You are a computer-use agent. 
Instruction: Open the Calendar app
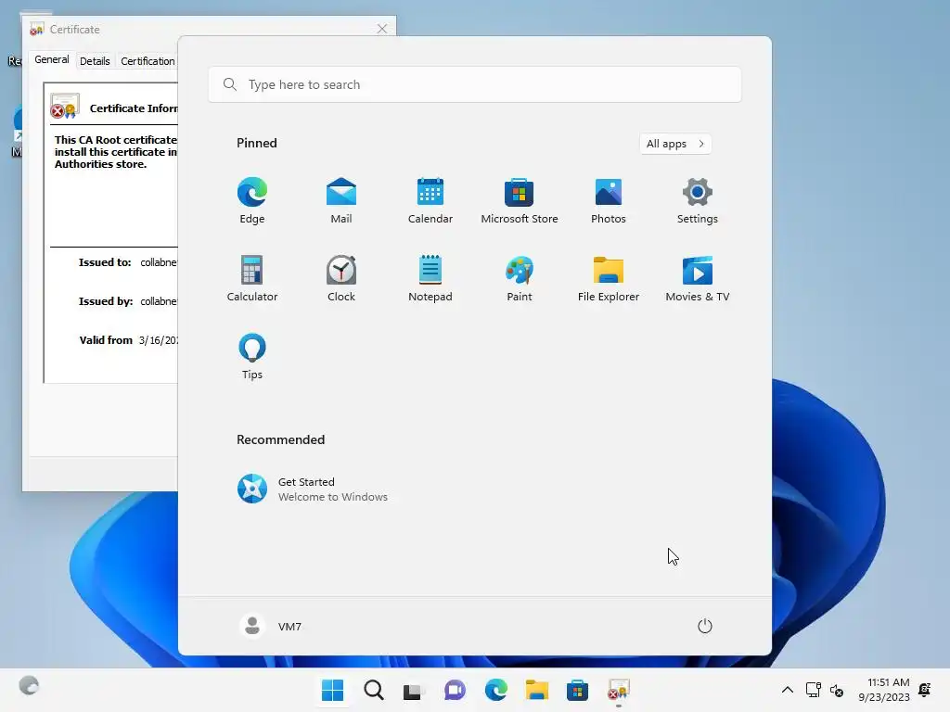[x=430, y=200]
